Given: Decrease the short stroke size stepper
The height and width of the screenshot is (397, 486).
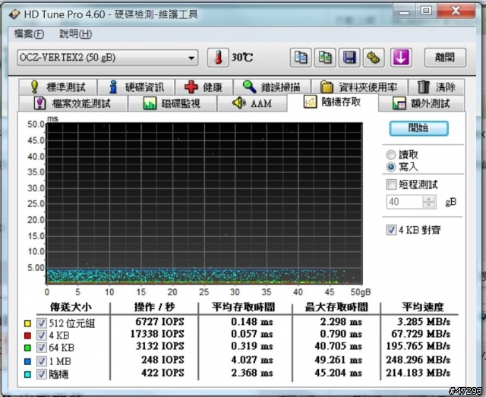Looking at the screenshot, I should (429, 205).
